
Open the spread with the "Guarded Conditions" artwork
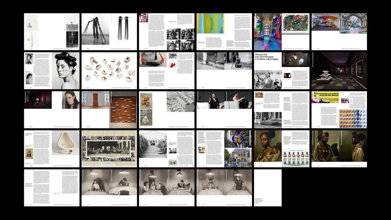pyautogui.click(x=282, y=149)
